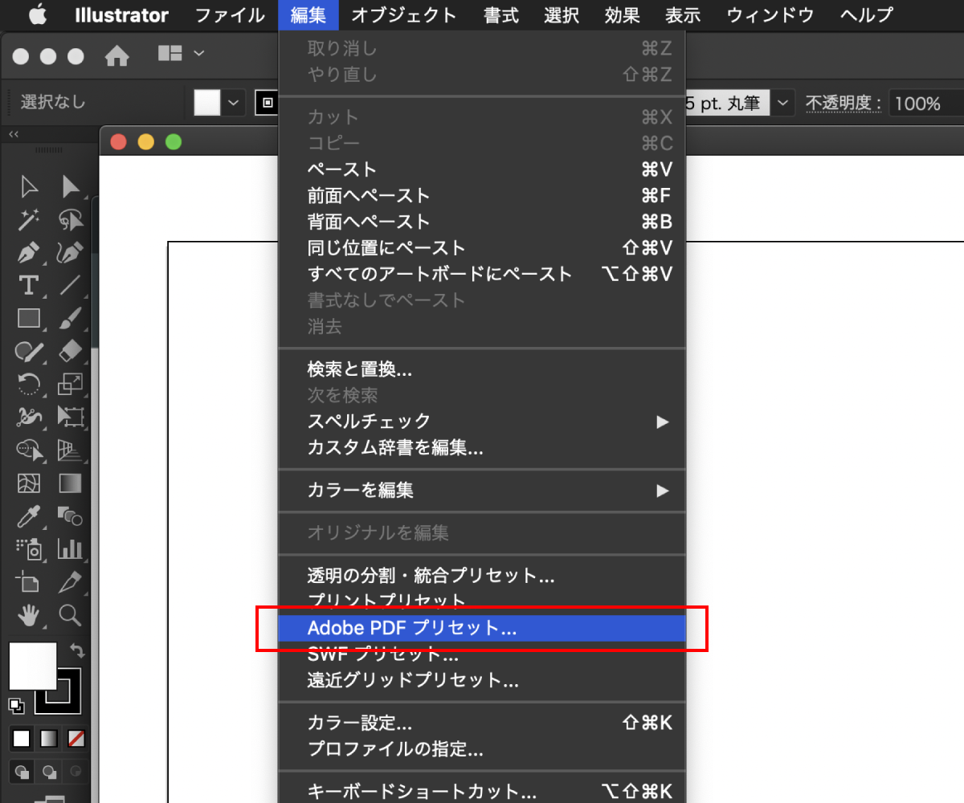
Task: Select the Pen tool
Action: coord(30,252)
